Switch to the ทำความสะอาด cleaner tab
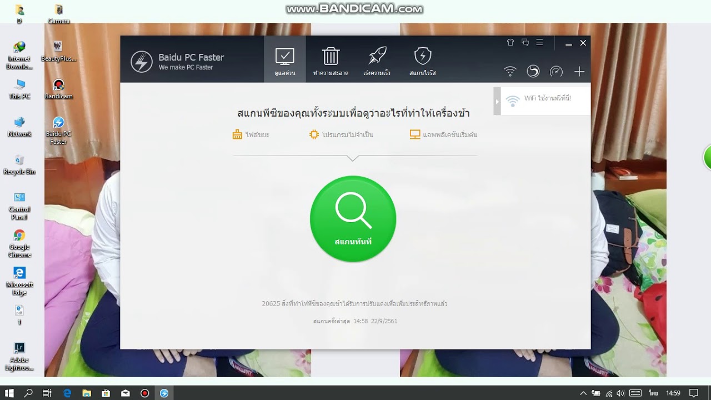The width and height of the screenshot is (711, 400). click(x=331, y=59)
